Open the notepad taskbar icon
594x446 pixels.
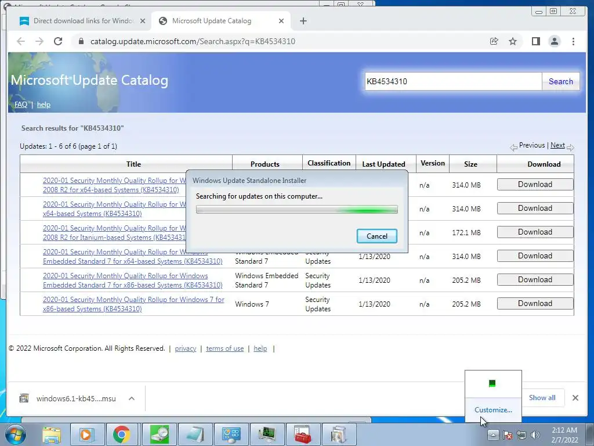click(195, 434)
